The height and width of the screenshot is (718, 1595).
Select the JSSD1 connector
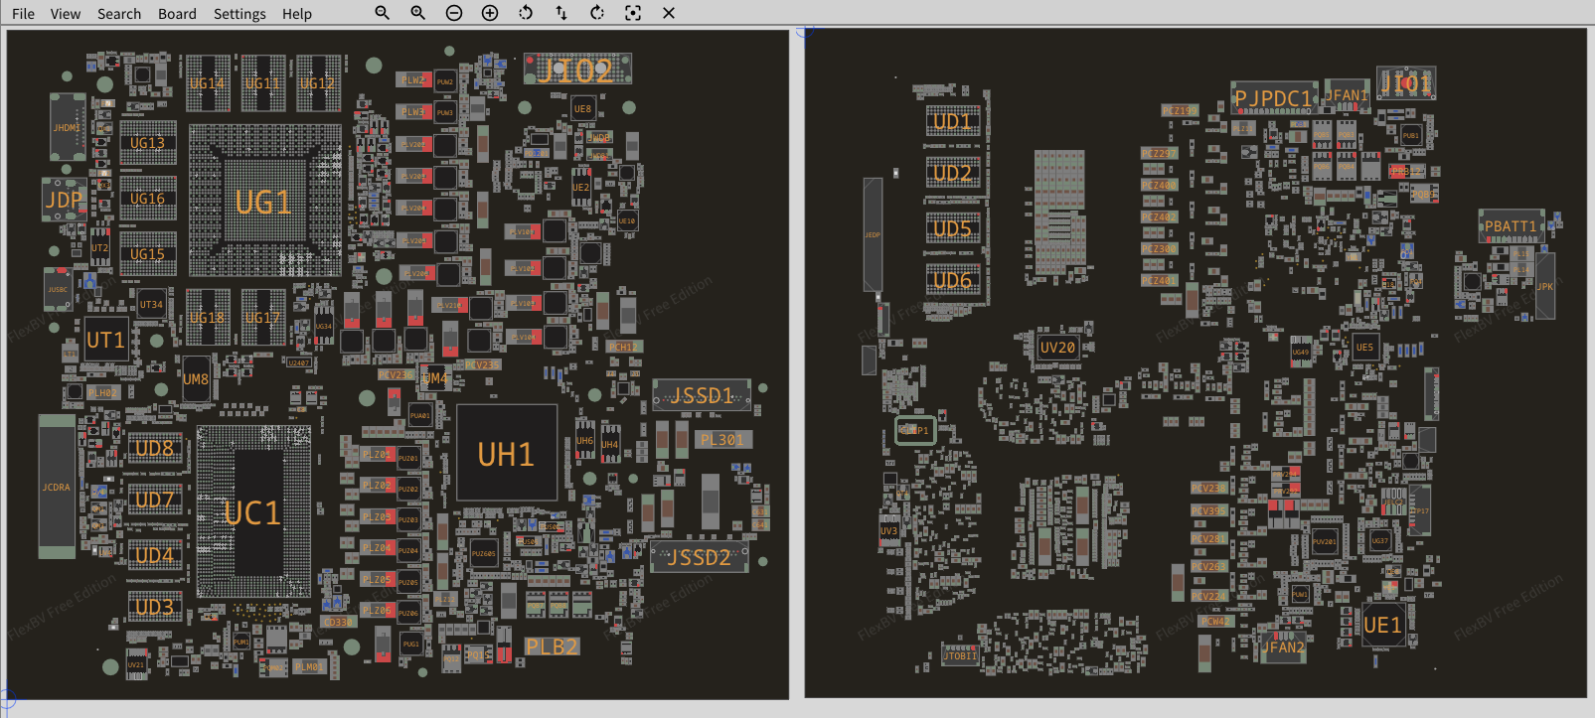pos(702,395)
